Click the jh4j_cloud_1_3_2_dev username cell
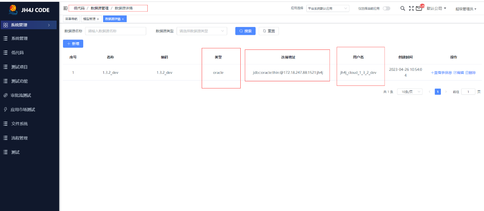 [358, 73]
